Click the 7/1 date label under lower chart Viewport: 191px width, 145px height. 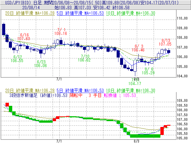coord(59,141)
